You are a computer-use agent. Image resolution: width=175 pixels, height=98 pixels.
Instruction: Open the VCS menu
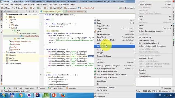tap(60, 5)
